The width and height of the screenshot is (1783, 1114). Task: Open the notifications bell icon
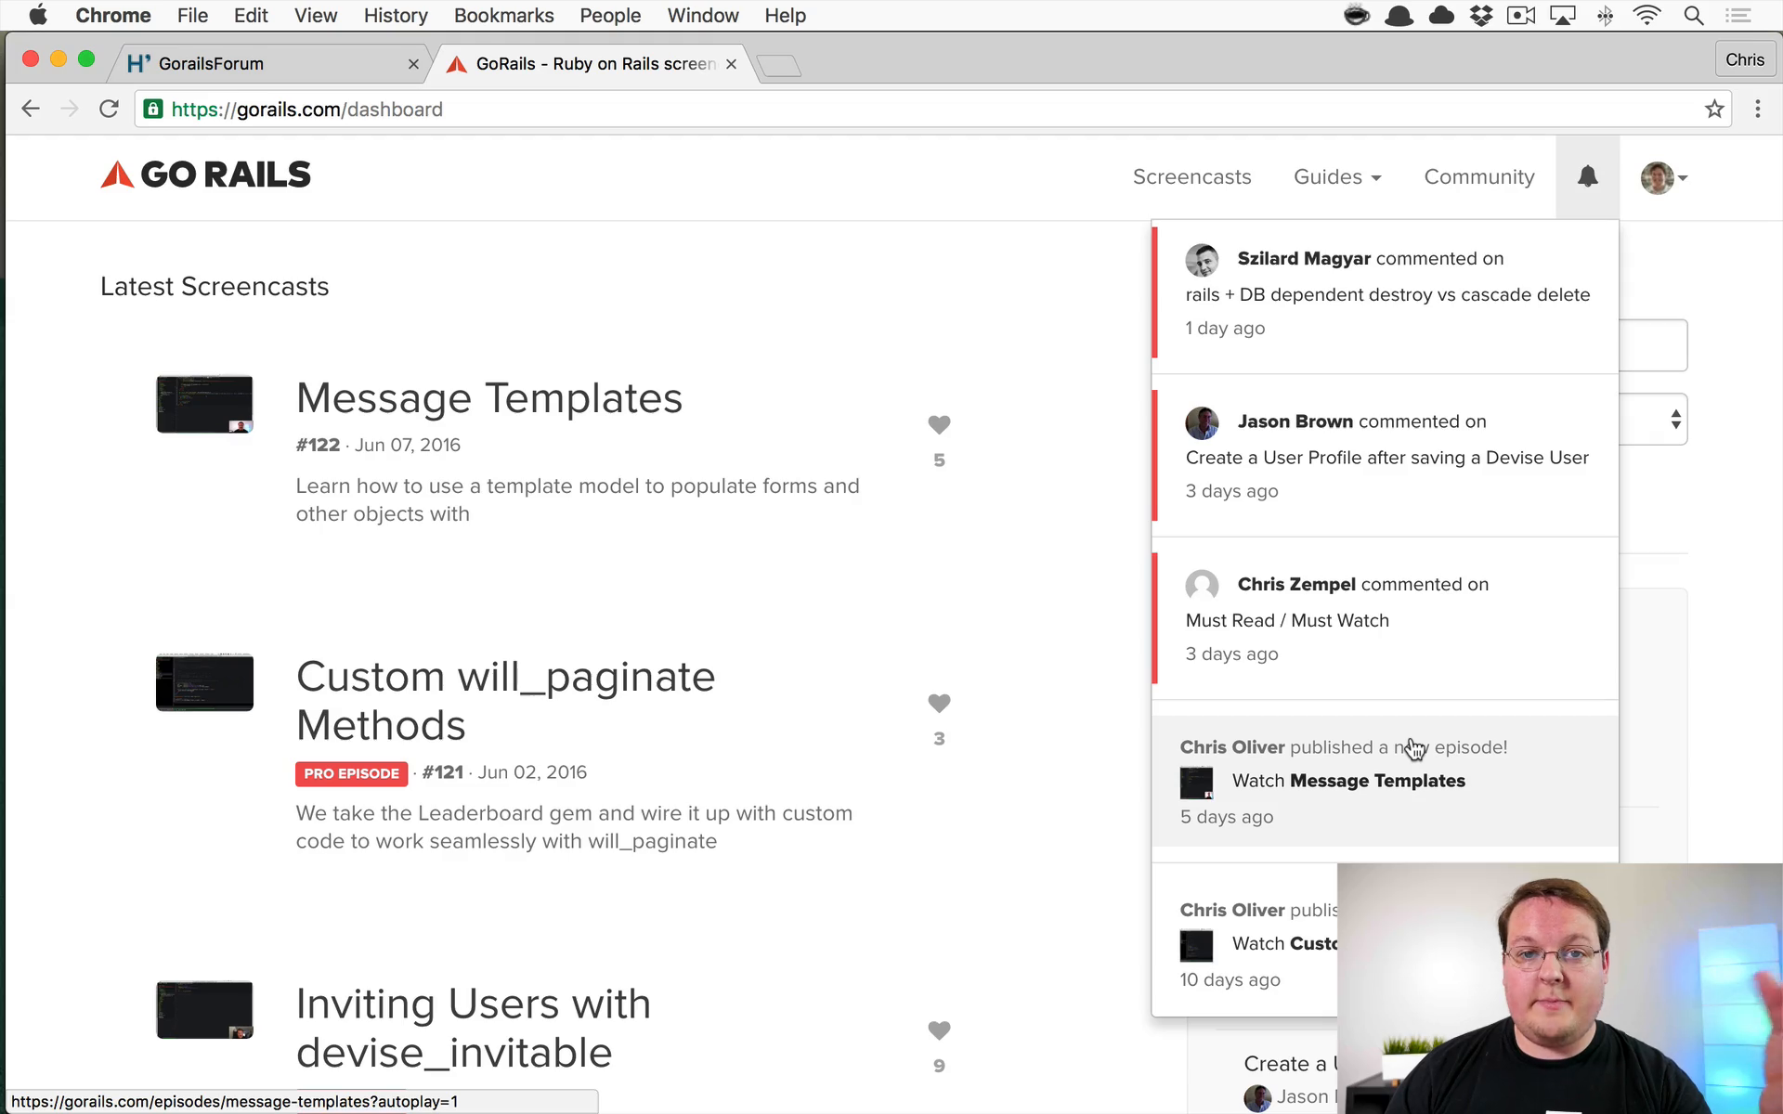[x=1587, y=176]
